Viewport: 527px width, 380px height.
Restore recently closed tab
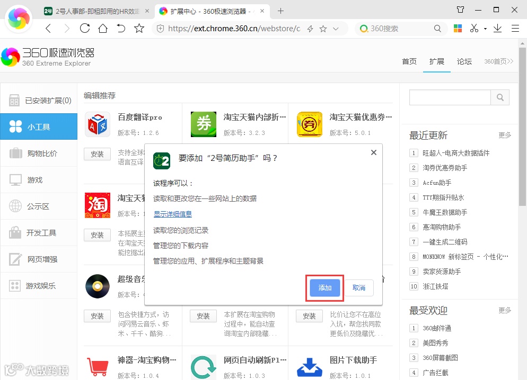coord(121,28)
